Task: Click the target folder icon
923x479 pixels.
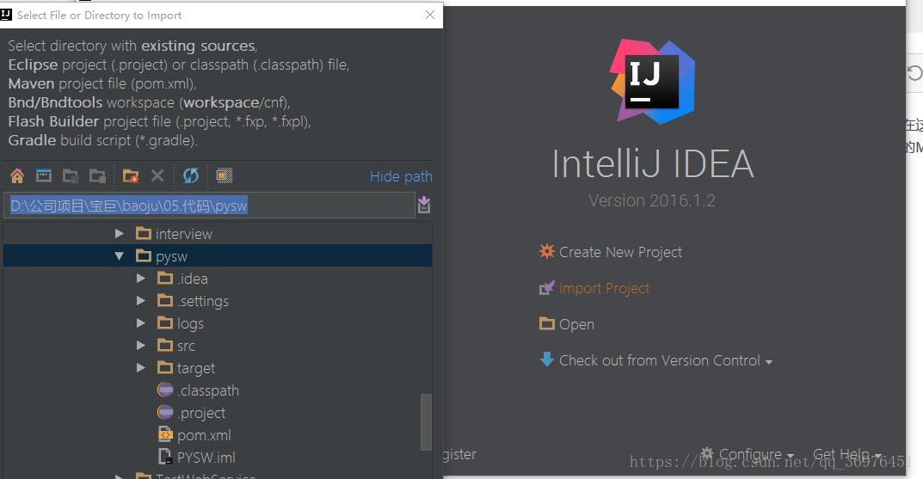Action: tap(165, 367)
